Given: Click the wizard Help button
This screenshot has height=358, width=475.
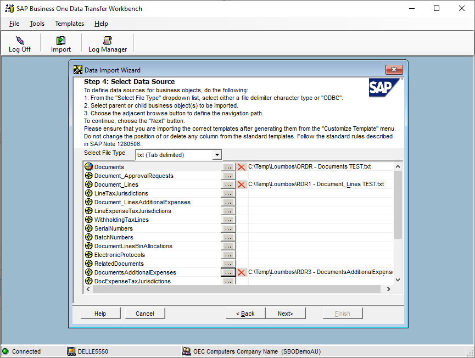Looking at the screenshot, I should point(100,314).
